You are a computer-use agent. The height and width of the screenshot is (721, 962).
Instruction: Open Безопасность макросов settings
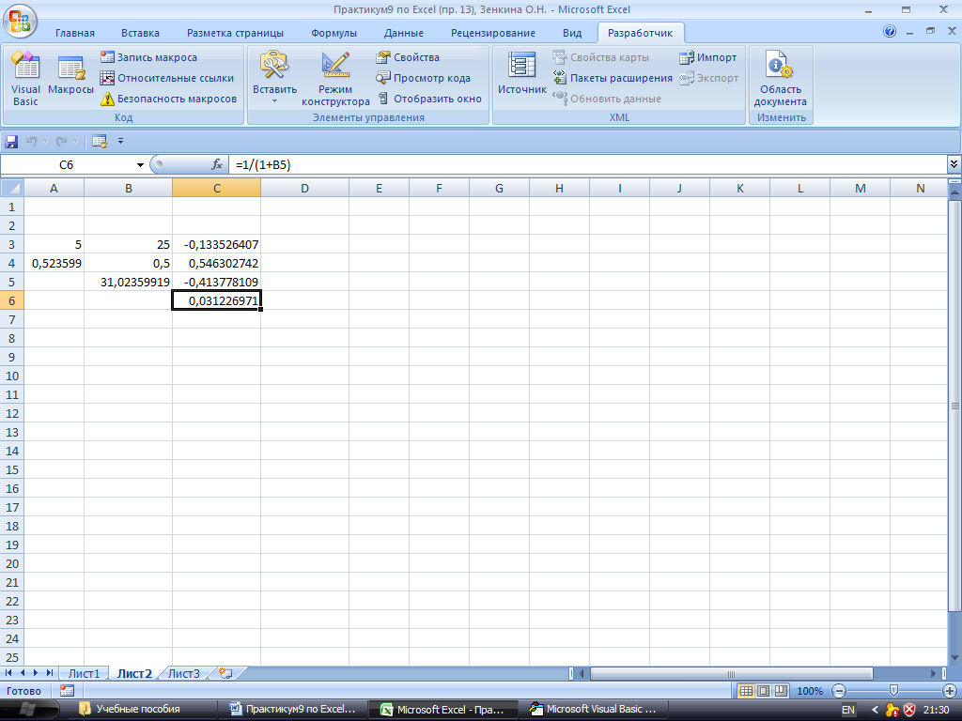tap(169, 99)
